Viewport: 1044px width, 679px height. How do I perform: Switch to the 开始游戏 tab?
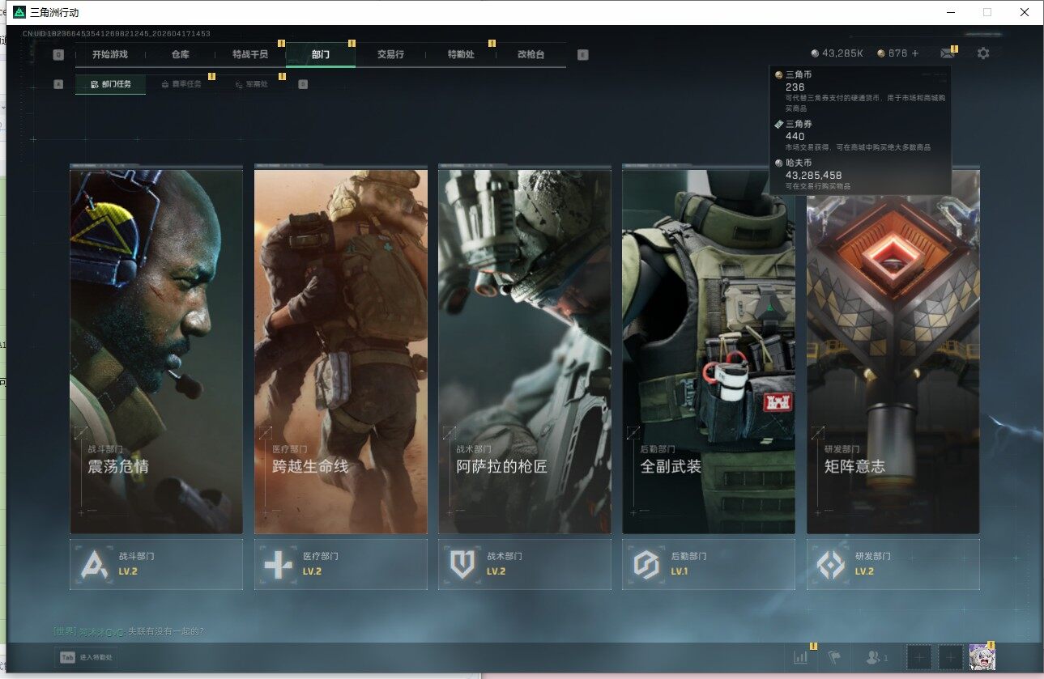click(x=109, y=54)
